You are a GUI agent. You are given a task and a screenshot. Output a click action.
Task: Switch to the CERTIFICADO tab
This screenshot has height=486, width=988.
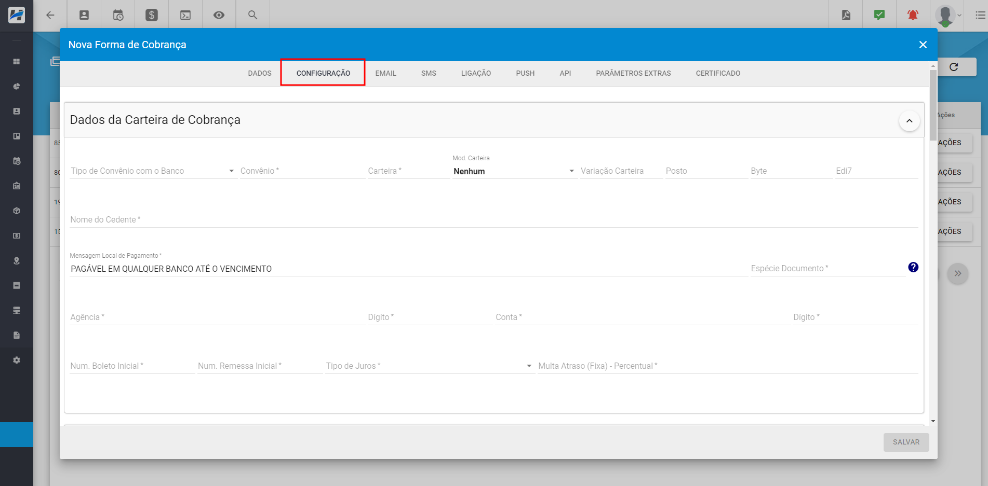click(718, 73)
